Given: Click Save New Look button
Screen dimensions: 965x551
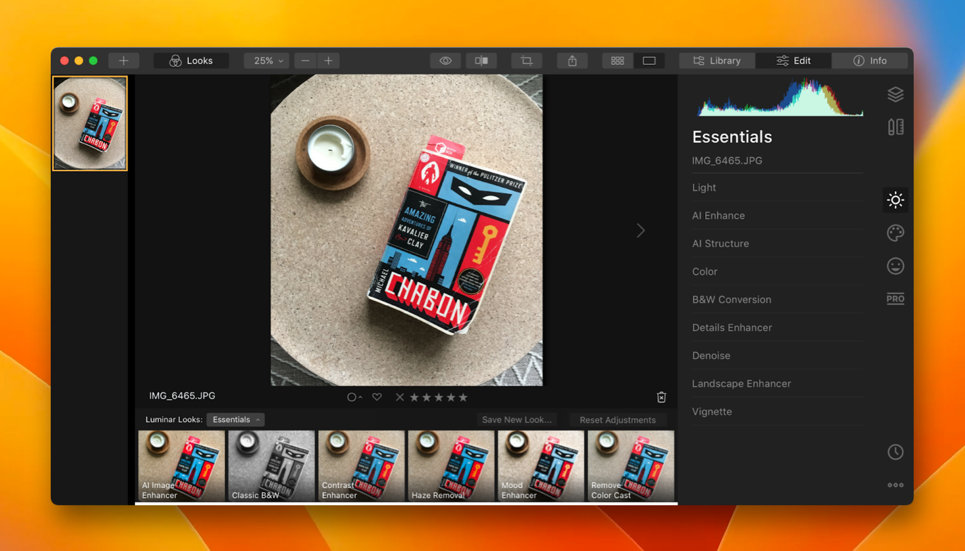Looking at the screenshot, I should point(517,419).
